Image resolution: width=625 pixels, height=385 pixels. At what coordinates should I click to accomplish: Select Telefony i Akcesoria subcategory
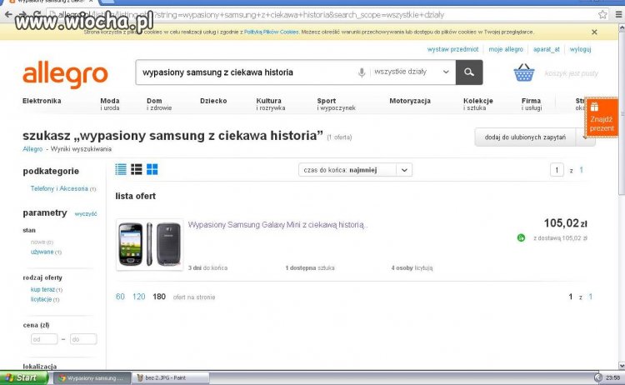click(59, 188)
